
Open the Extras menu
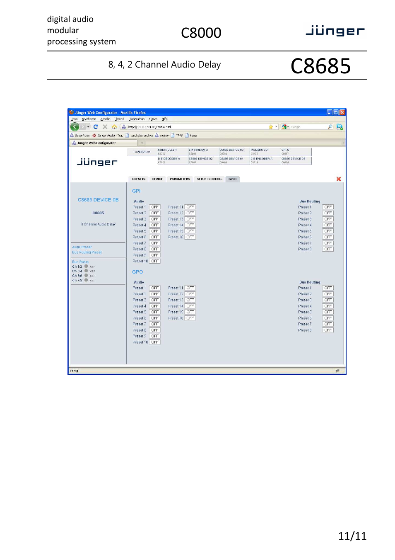tap(153, 119)
